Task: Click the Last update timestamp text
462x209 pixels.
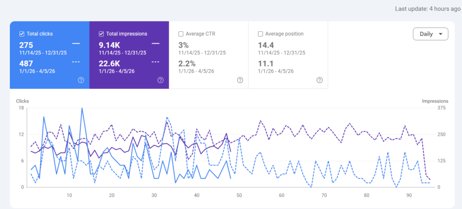Action: click(428, 9)
